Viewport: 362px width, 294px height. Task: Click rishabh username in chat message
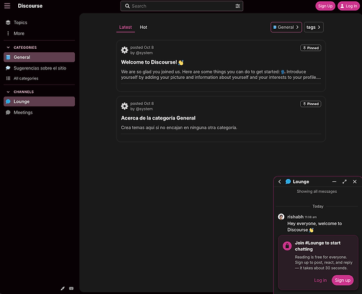tap(295, 217)
